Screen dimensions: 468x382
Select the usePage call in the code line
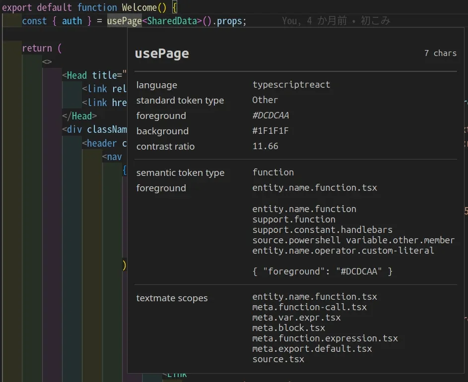tap(124, 21)
